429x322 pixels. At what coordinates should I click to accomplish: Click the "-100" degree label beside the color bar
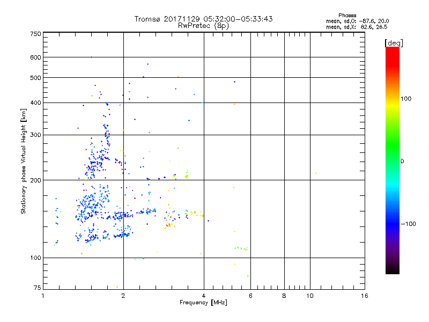pyautogui.click(x=408, y=224)
